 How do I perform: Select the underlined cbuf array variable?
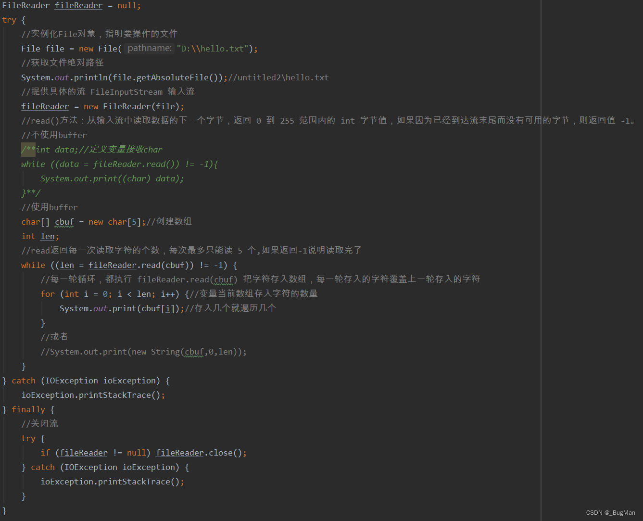(x=64, y=221)
